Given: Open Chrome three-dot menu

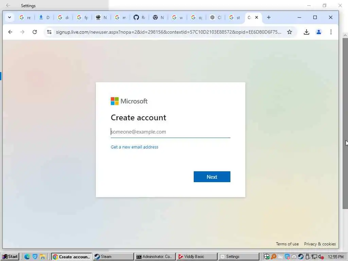Looking at the screenshot, I should pyautogui.click(x=331, y=32).
